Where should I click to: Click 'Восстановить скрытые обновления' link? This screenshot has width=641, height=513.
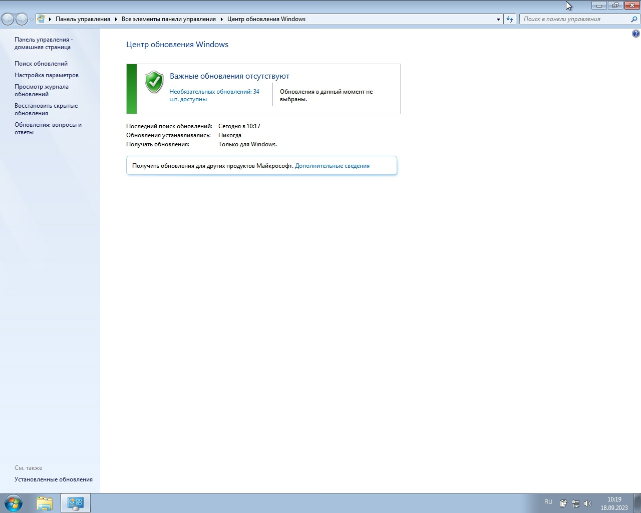pos(46,109)
